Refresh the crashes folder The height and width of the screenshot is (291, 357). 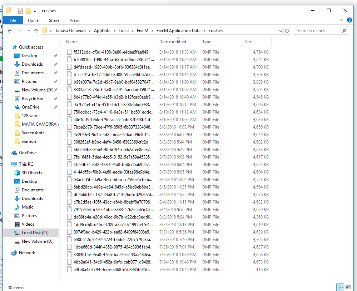(x=287, y=31)
